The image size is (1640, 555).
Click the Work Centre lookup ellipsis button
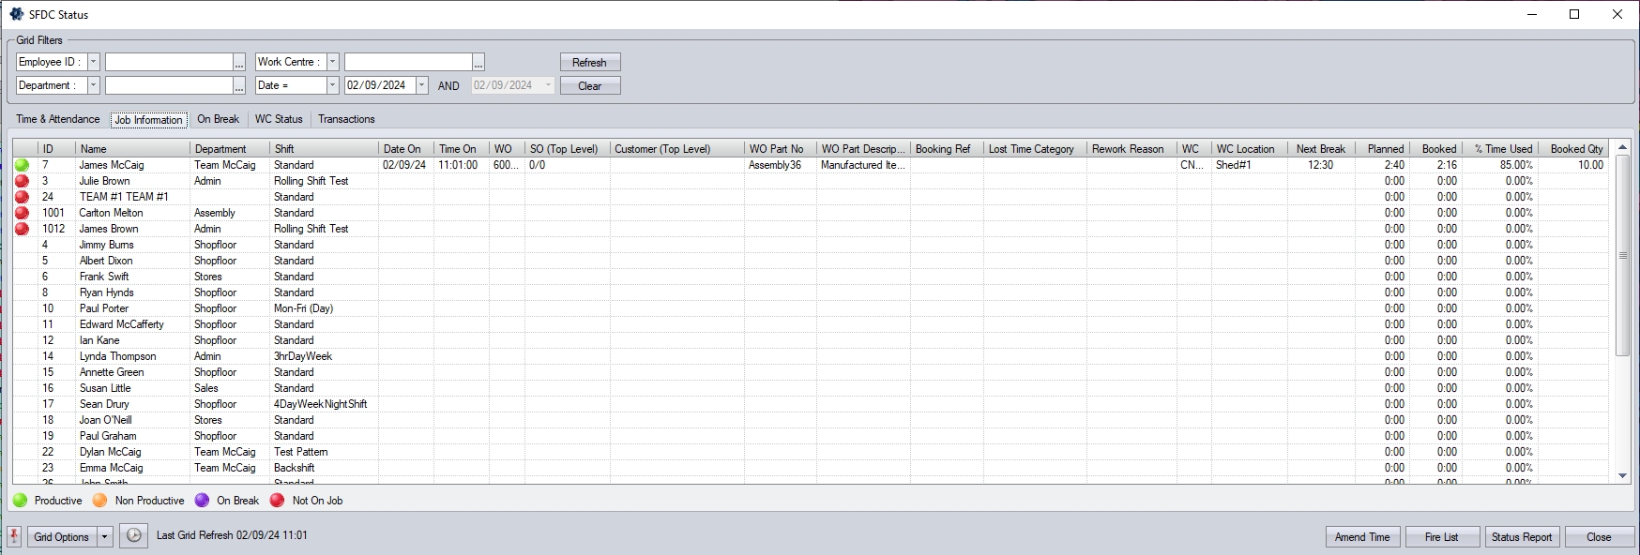478,63
